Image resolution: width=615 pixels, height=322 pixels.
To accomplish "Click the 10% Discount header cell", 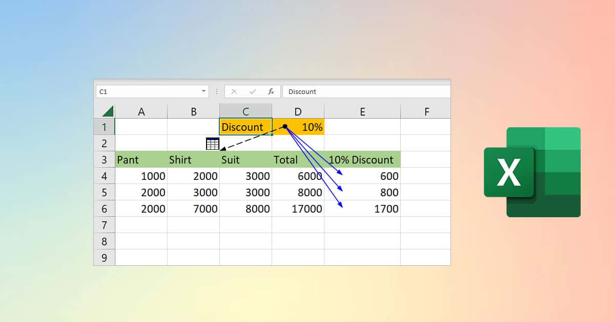I will [x=362, y=159].
